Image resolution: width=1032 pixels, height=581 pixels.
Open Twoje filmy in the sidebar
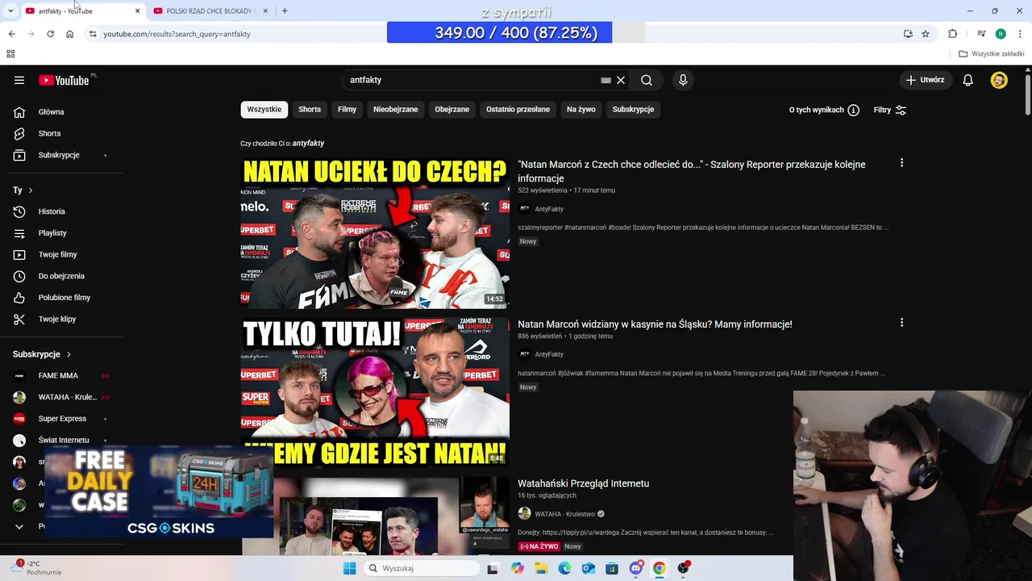tap(64, 254)
